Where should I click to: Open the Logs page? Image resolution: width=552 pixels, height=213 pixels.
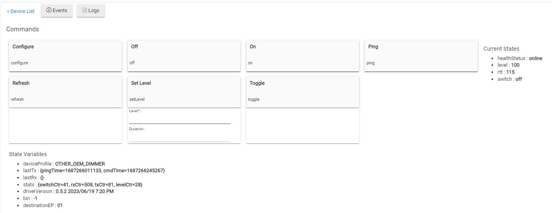(91, 11)
